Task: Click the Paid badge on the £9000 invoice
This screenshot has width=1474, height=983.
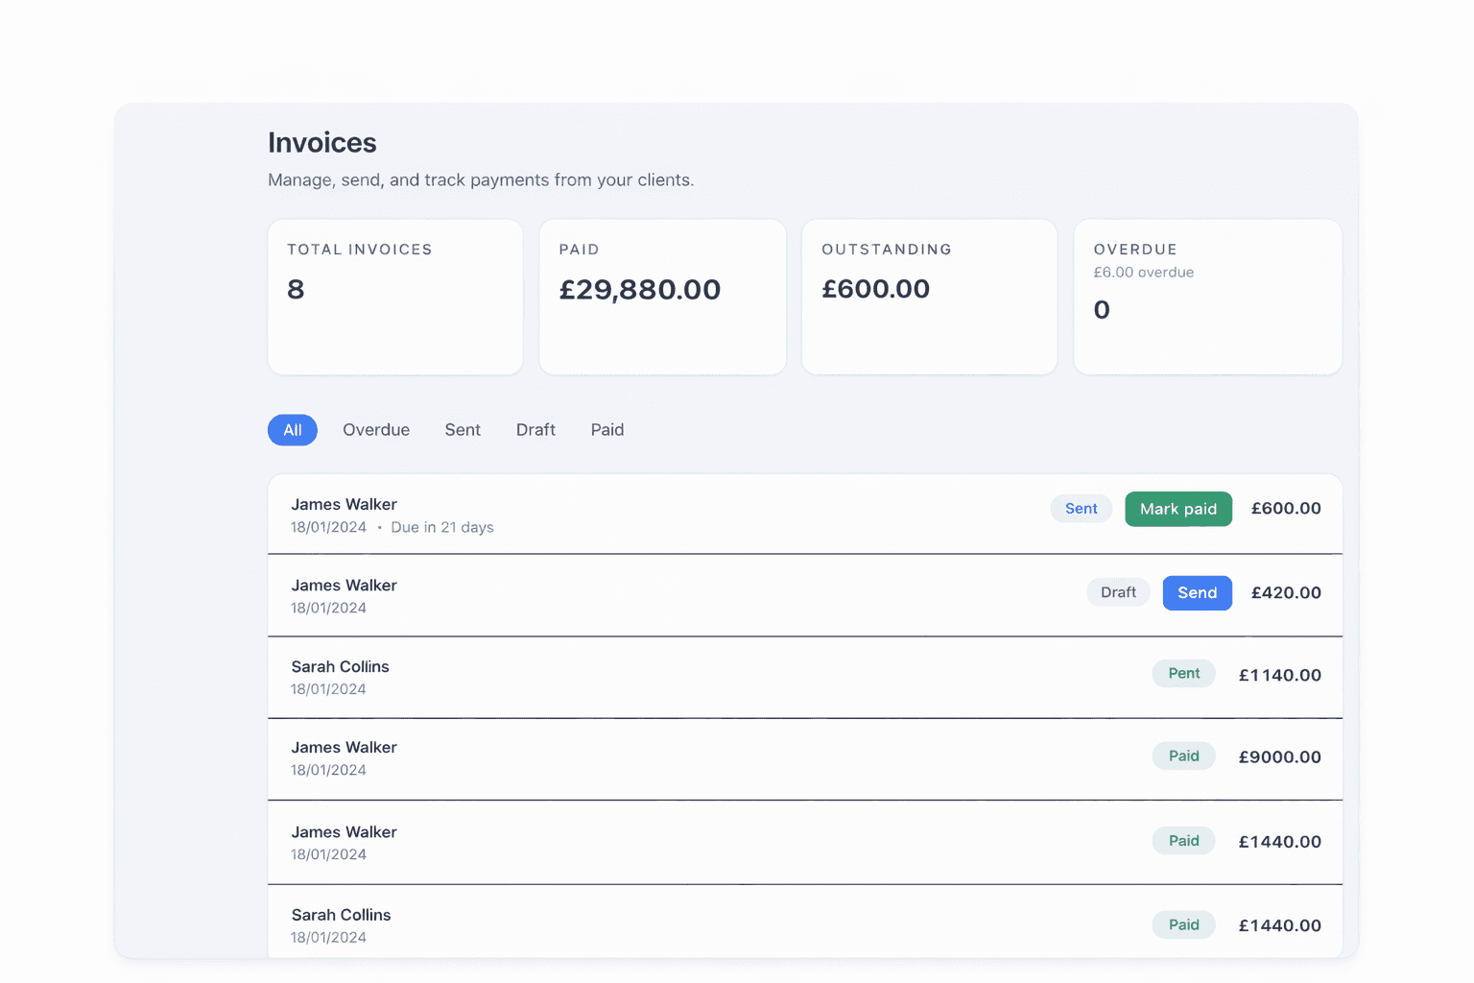Action: pos(1183,755)
